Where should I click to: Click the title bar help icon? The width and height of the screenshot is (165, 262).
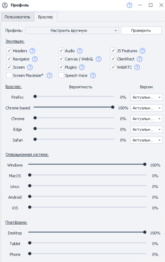click(129, 5)
